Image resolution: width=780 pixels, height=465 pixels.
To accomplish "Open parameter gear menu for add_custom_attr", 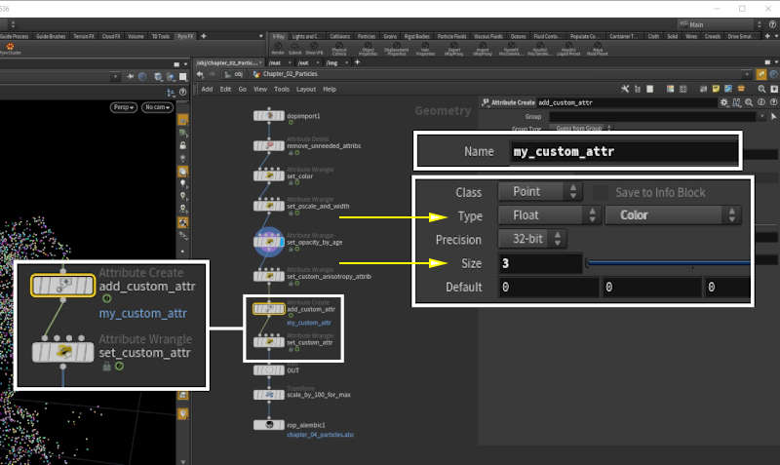I will click(723, 102).
